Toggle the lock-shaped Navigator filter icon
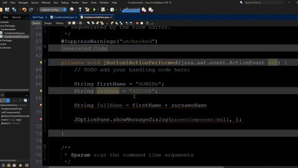Viewport: 298px width, 168px height. pos(9,165)
